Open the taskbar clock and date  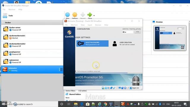(176, 104)
